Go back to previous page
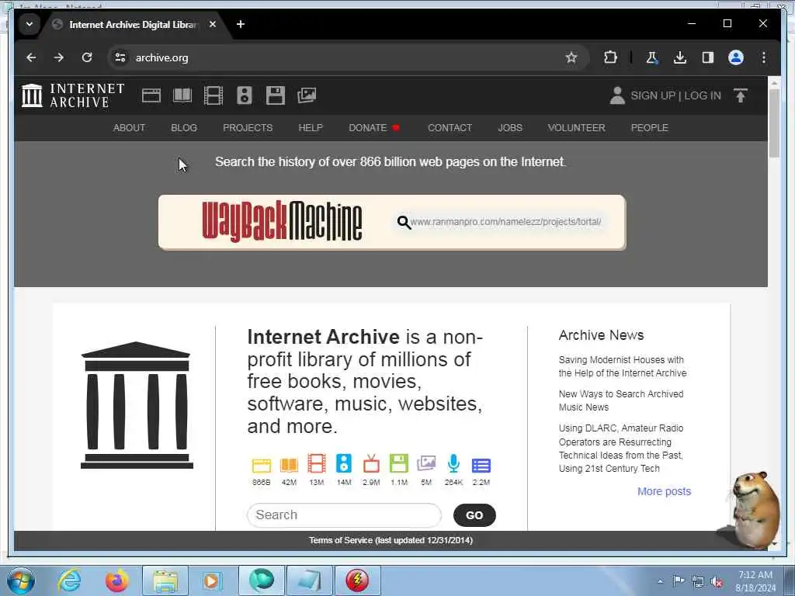795x596 pixels. click(31, 57)
